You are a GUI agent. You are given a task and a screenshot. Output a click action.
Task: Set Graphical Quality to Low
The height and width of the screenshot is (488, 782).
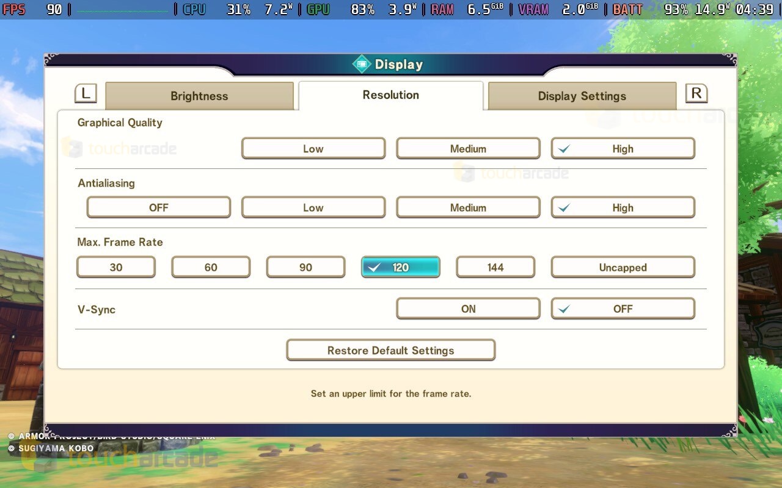[313, 148]
